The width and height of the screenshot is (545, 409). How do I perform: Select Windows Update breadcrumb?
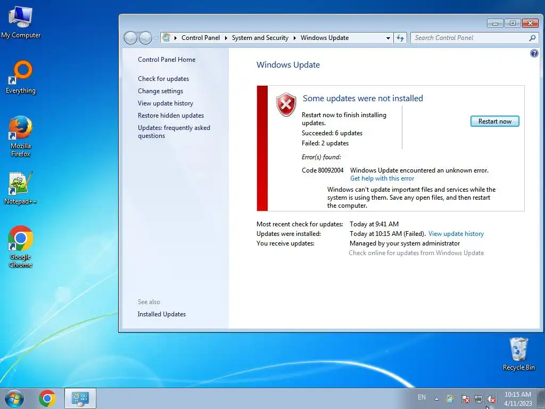point(325,38)
